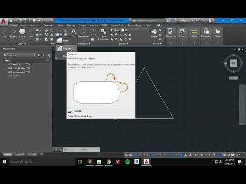This screenshot has width=246, height=184.
Task: Expand the Layers panel
Action: 124,44
